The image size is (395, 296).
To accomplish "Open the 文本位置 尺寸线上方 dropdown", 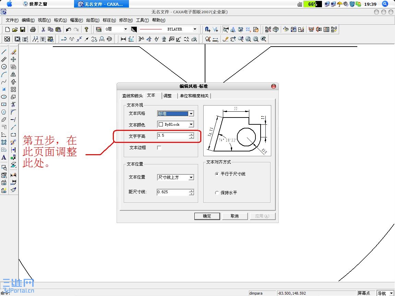I will [191, 177].
